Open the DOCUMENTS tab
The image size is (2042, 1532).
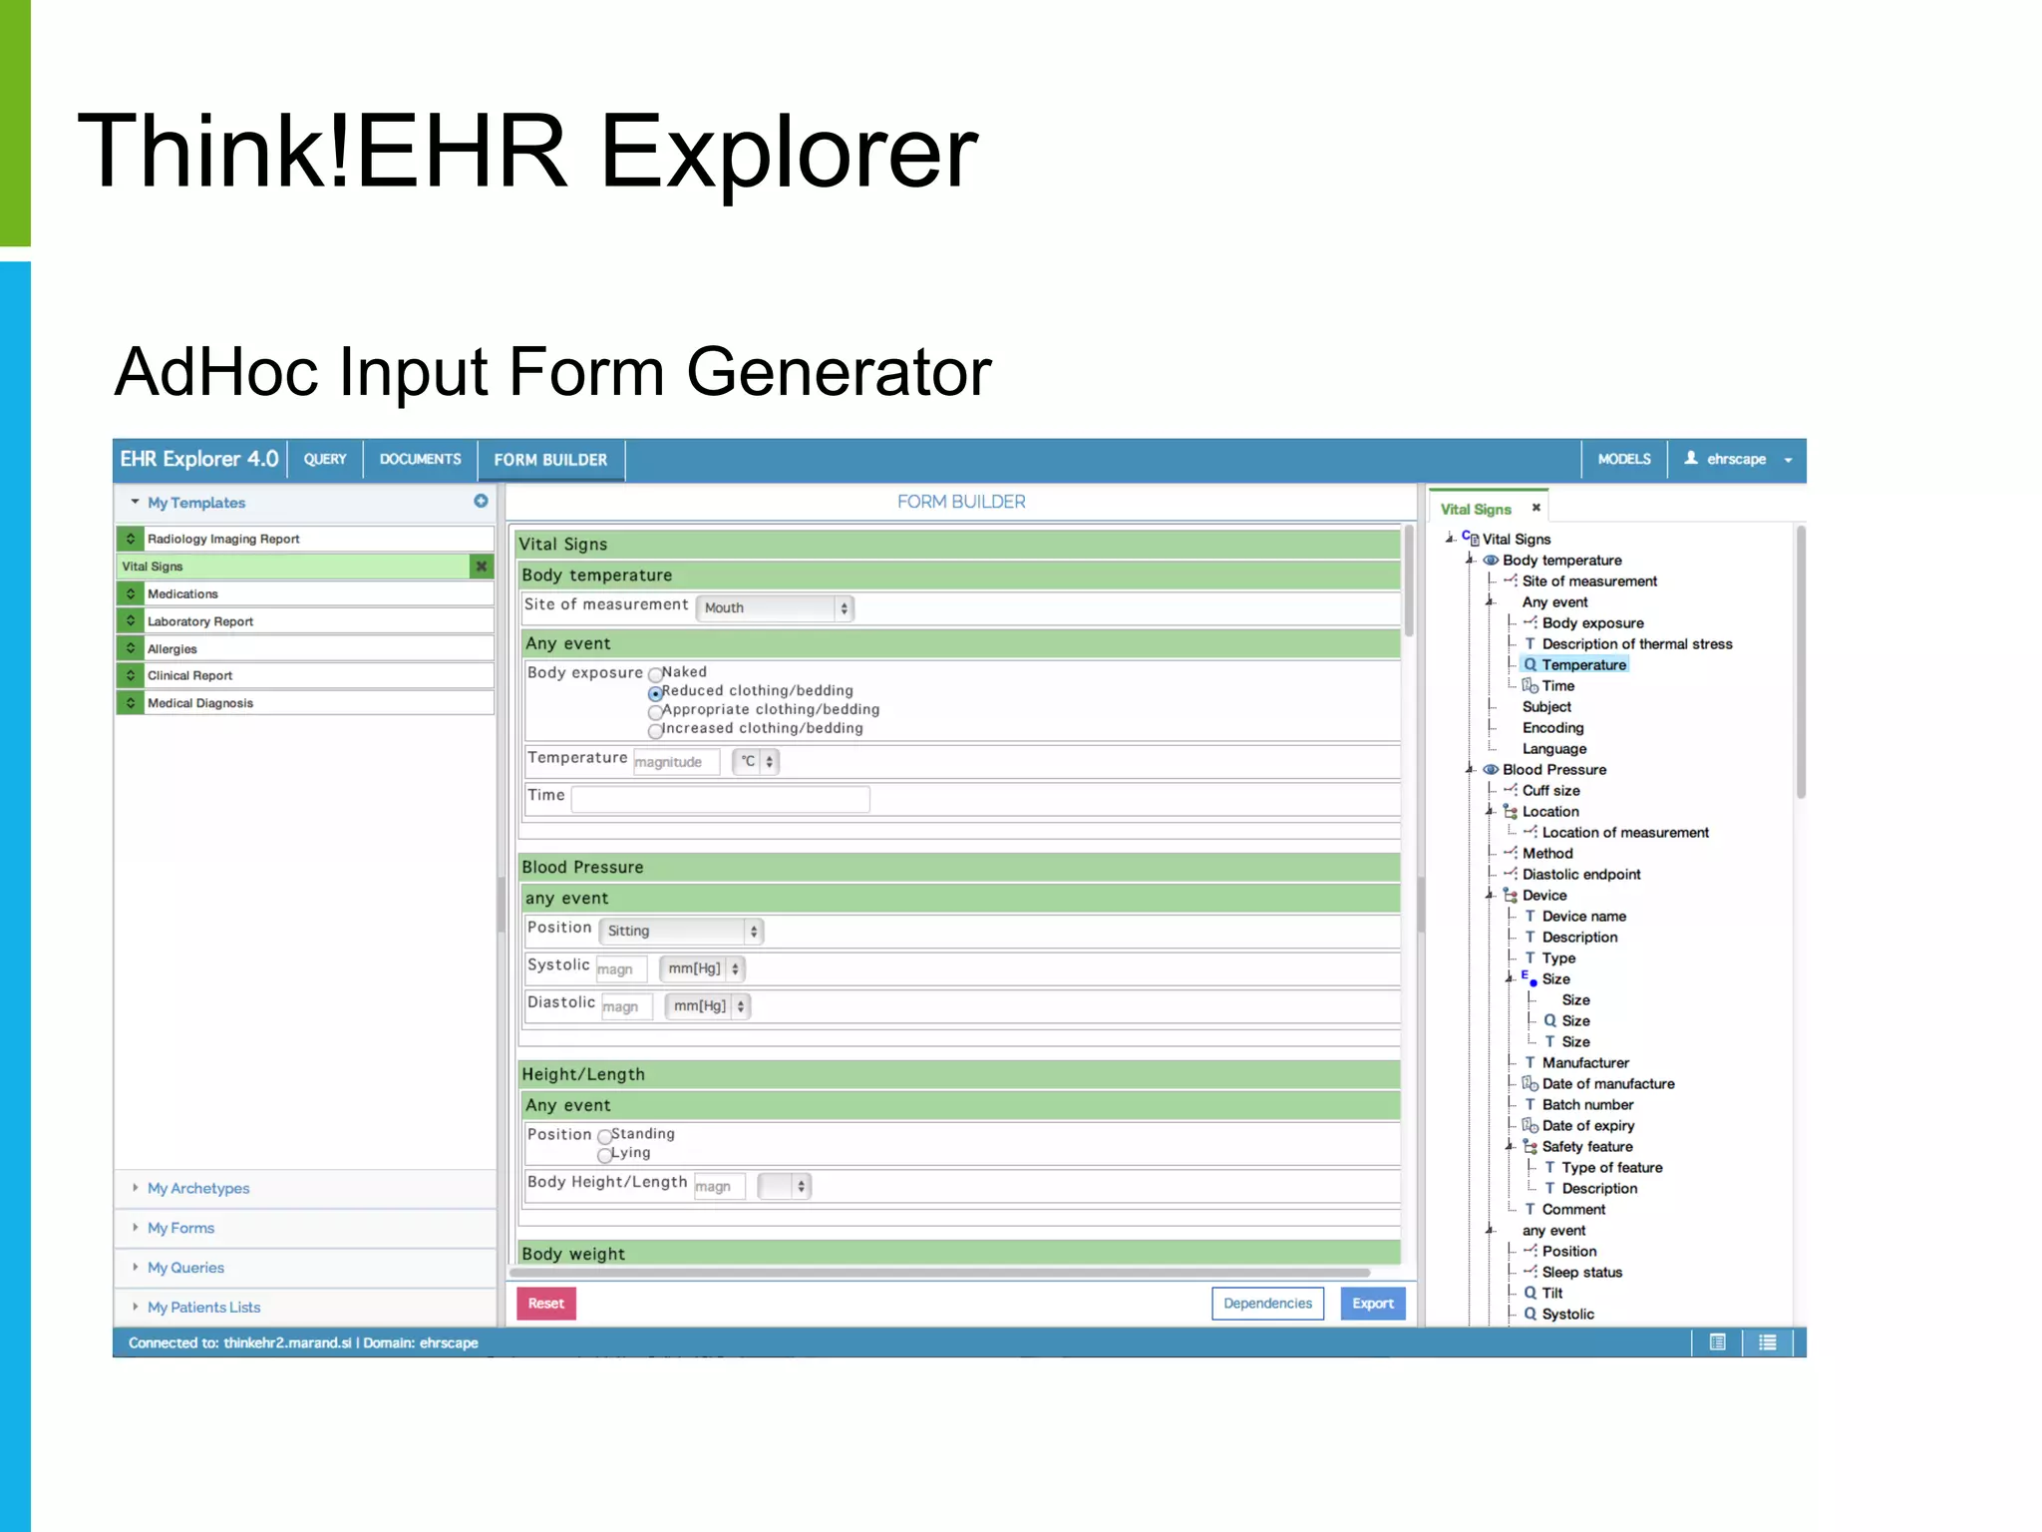coord(420,459)
